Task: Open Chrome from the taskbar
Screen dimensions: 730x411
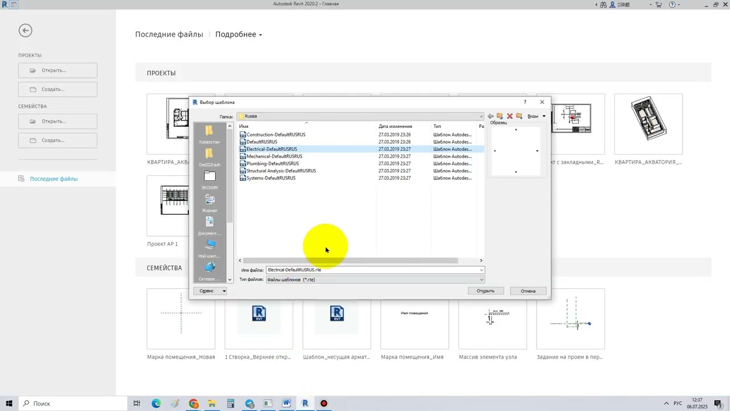Action: click(194, 404)
